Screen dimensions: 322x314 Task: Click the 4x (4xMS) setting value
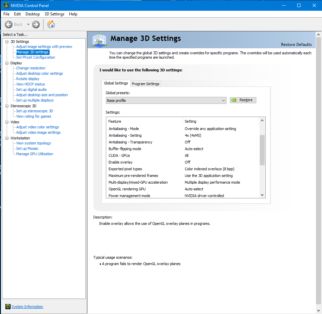pyautogui.click(x=193, y=135)
